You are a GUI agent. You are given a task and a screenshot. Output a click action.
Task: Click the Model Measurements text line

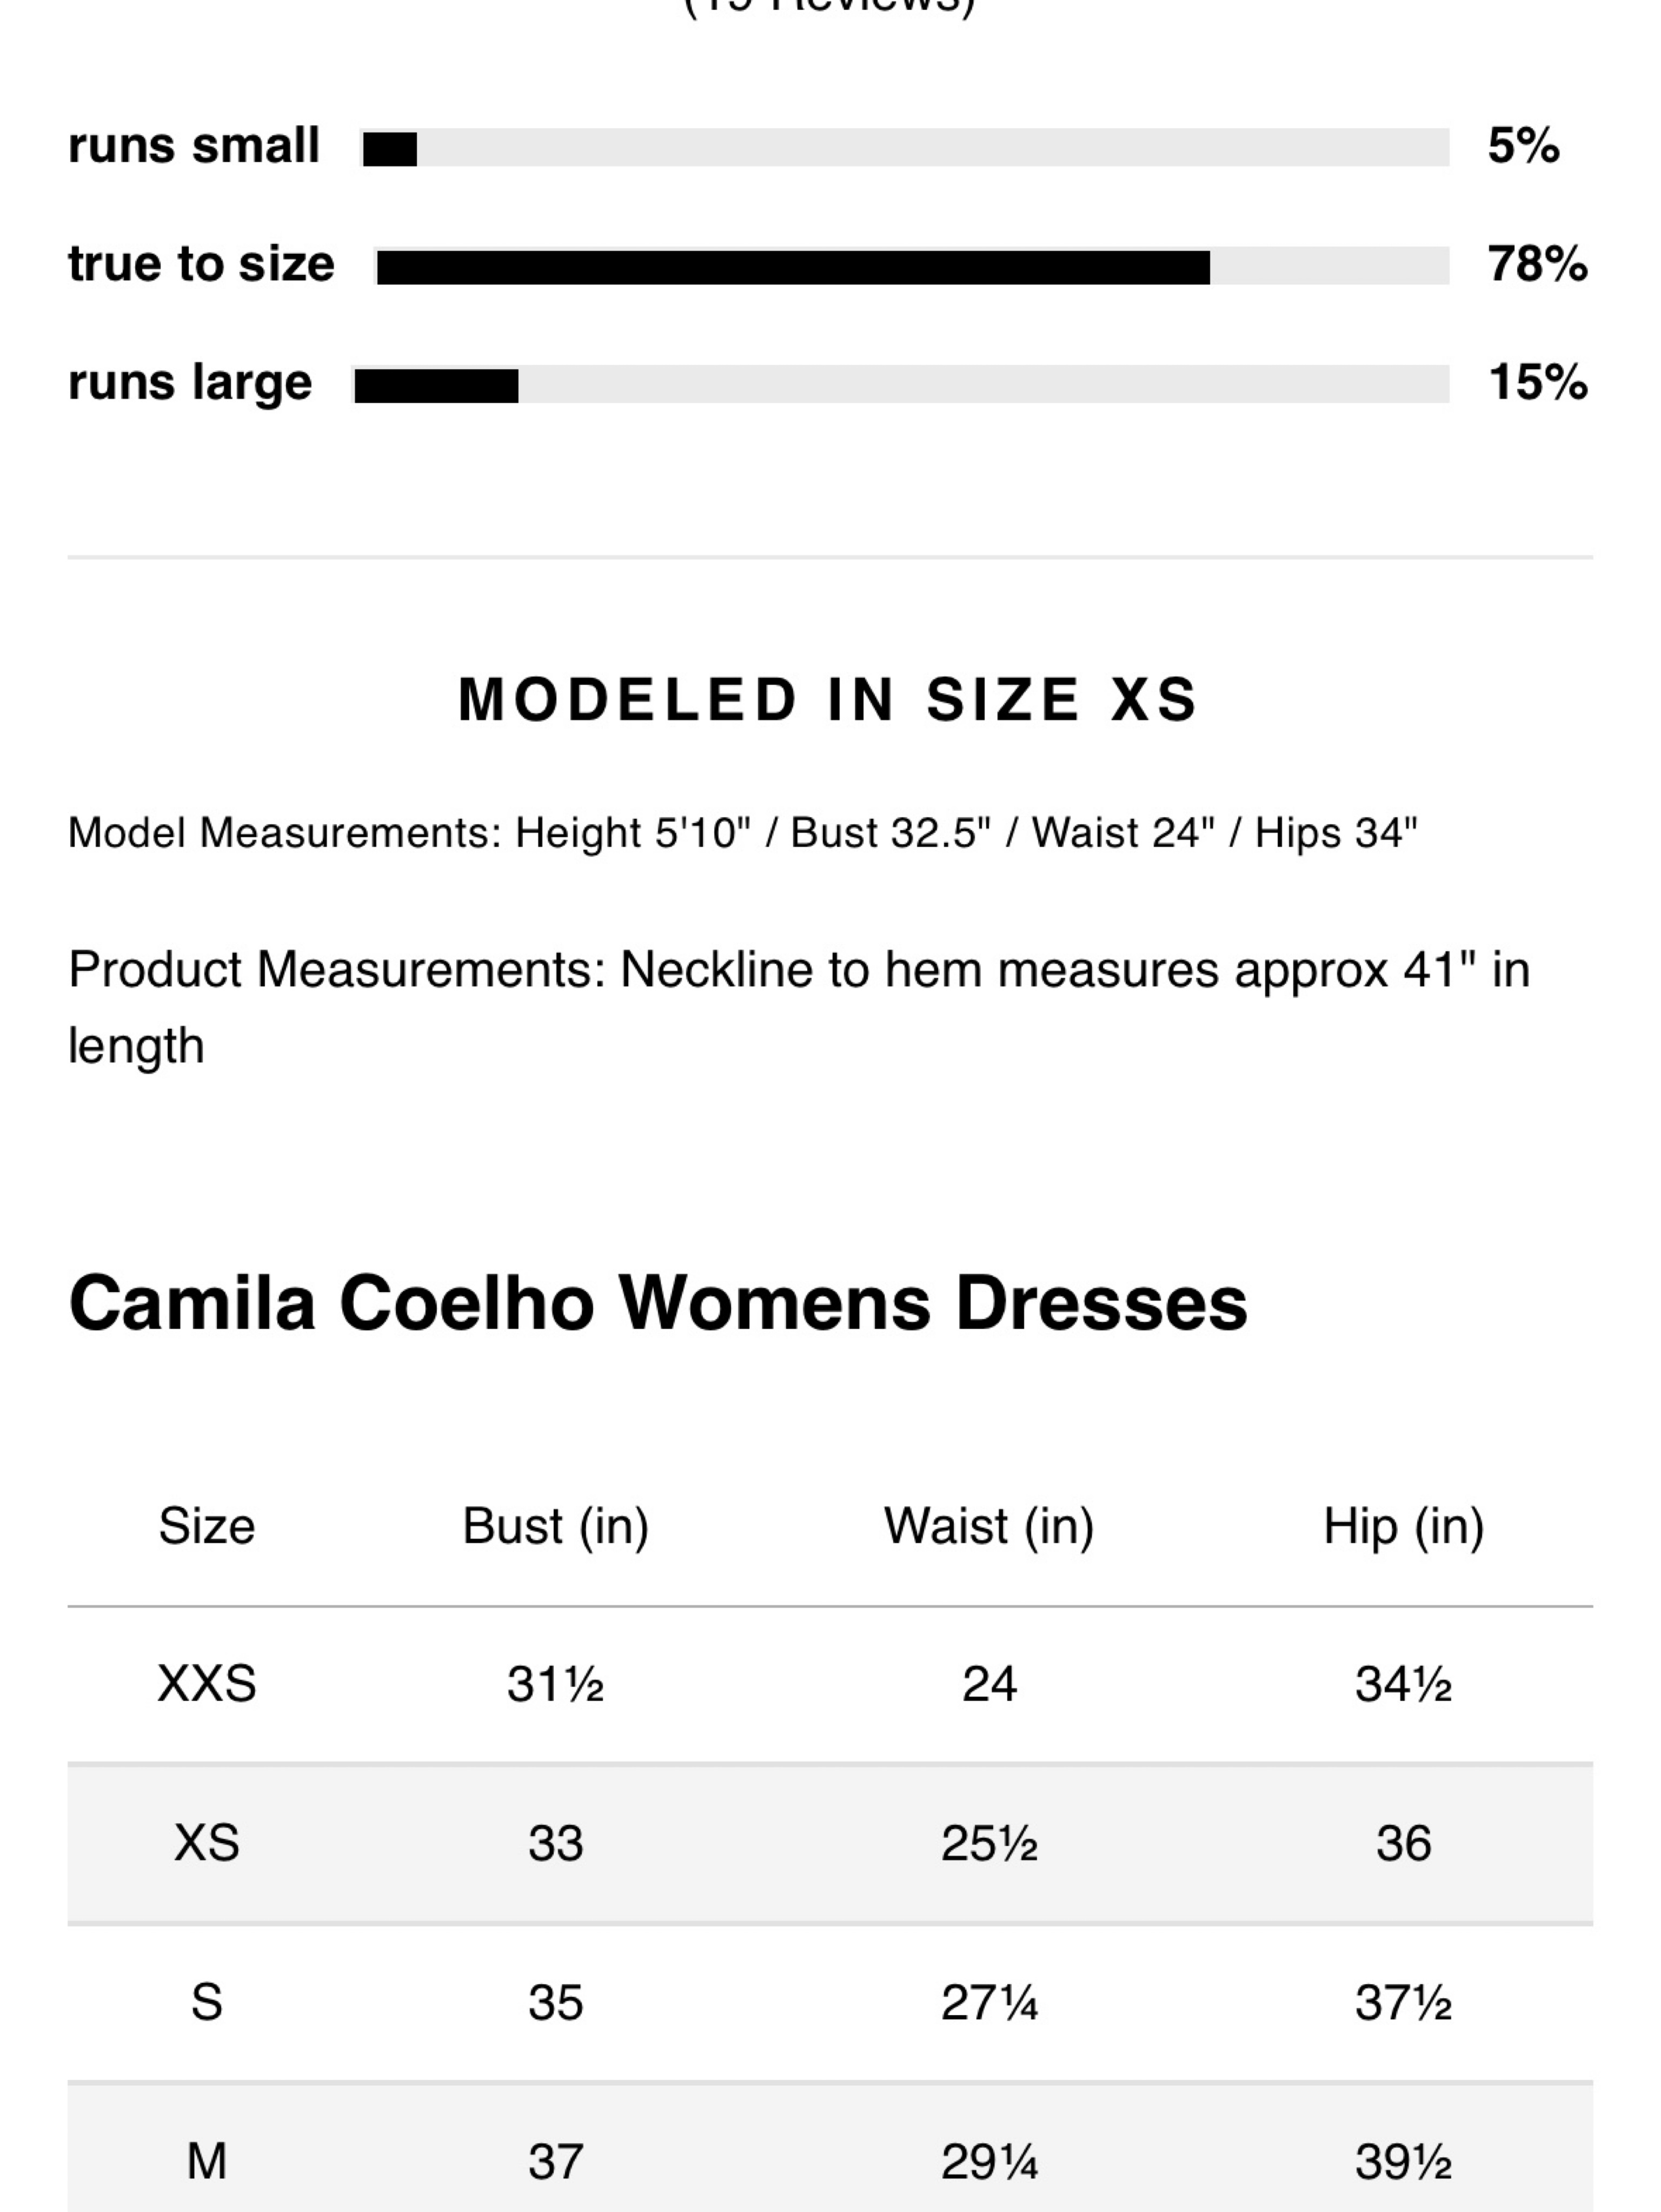[x=742, y=833]
